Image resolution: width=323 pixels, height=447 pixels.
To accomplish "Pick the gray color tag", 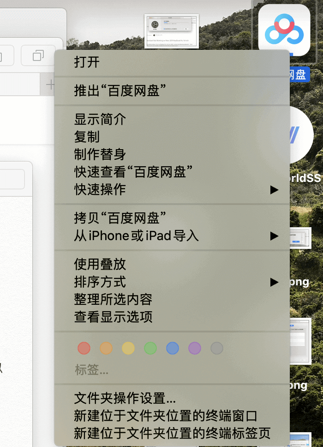I will coord(217,348).
